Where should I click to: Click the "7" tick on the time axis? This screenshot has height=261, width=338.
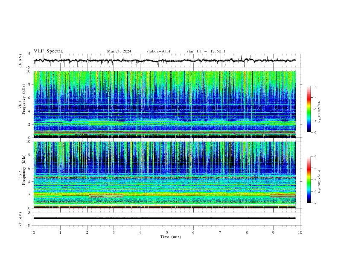220,232
